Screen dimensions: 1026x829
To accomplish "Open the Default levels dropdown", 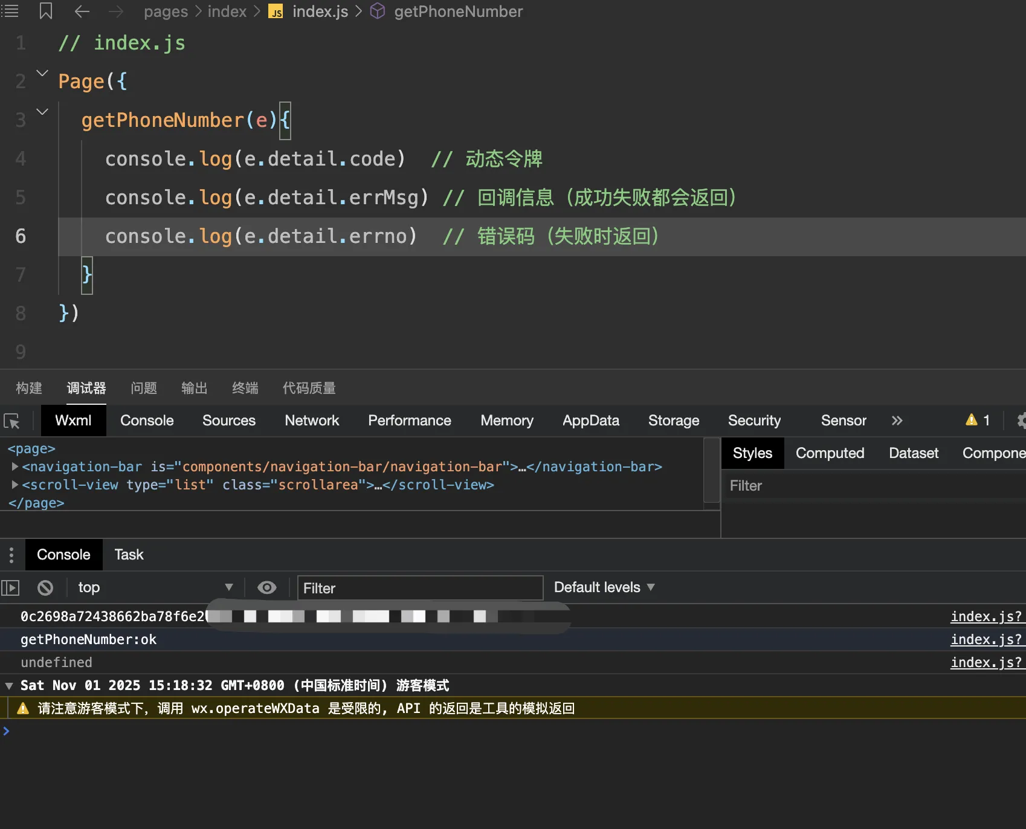I will pos(604,587).
